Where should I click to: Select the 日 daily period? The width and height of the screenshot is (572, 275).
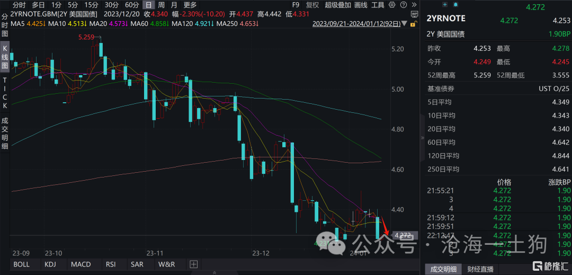coord(148,5)
